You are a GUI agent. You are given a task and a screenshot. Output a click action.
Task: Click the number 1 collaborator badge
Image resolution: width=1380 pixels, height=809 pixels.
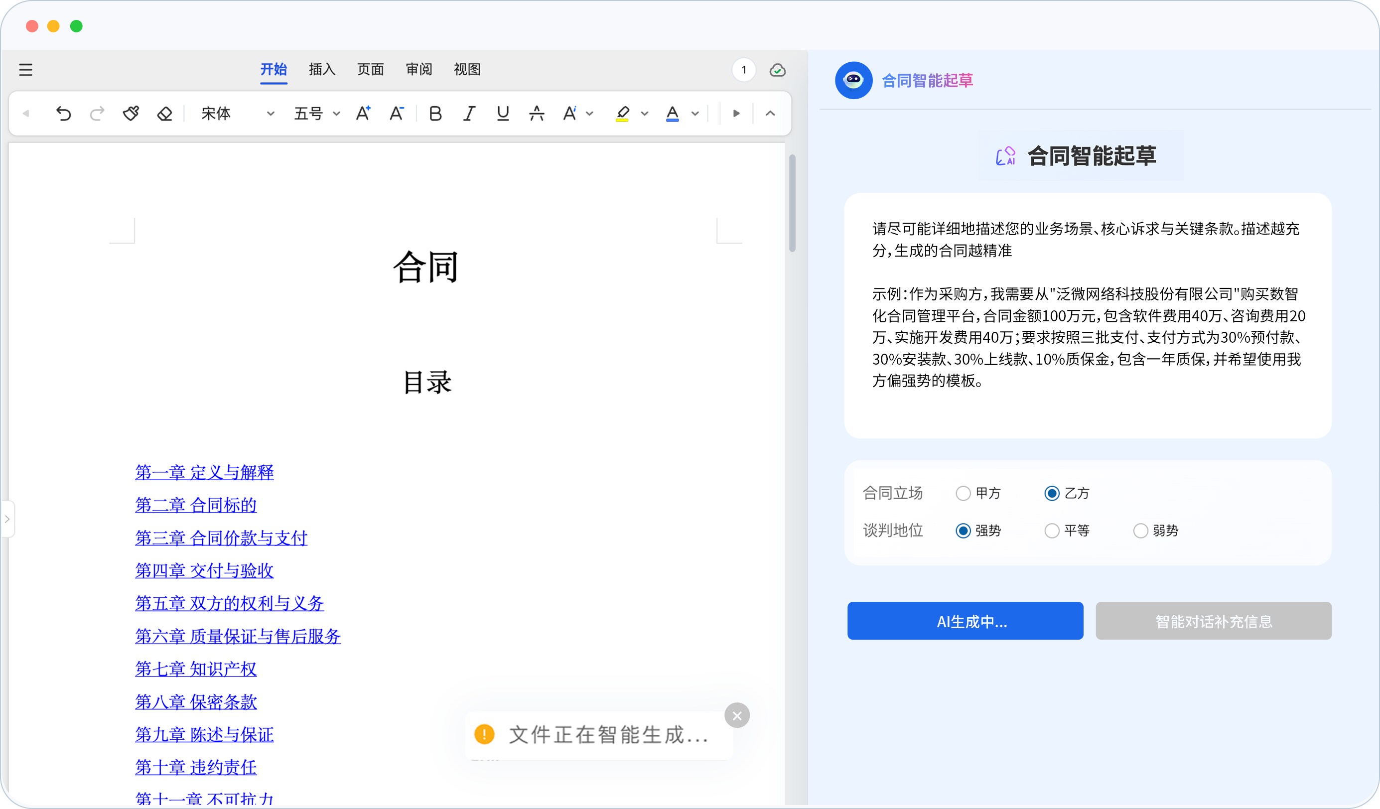[x=744, y=70]
